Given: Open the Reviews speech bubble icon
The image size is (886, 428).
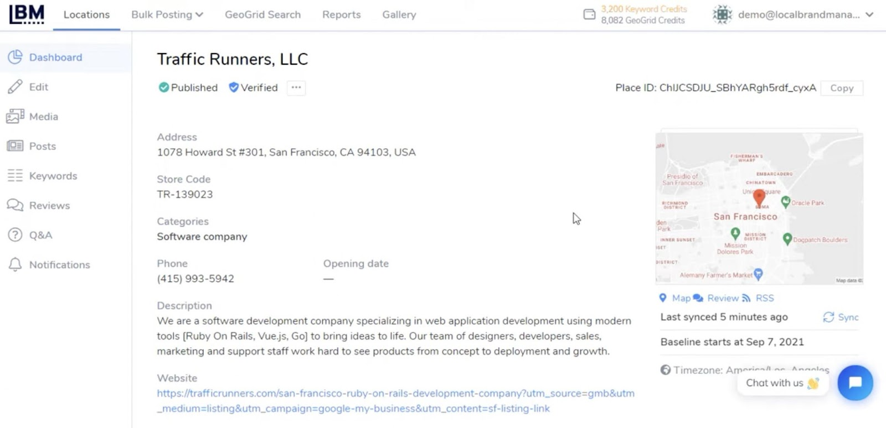Looking at the screenshot, I should pyautogui.click(x=15, y=205).
